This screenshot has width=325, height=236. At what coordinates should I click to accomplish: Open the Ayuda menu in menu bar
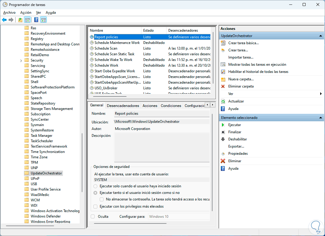[50, 13]
